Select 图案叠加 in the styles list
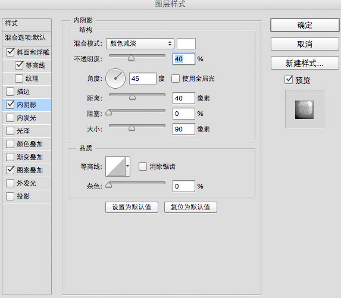The height and width of the screenshot is (298, 341). [x=27, y=170]
